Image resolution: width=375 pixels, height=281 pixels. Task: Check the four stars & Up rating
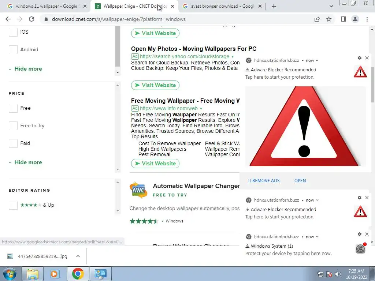pyautogui.click(x=13, y=205)
